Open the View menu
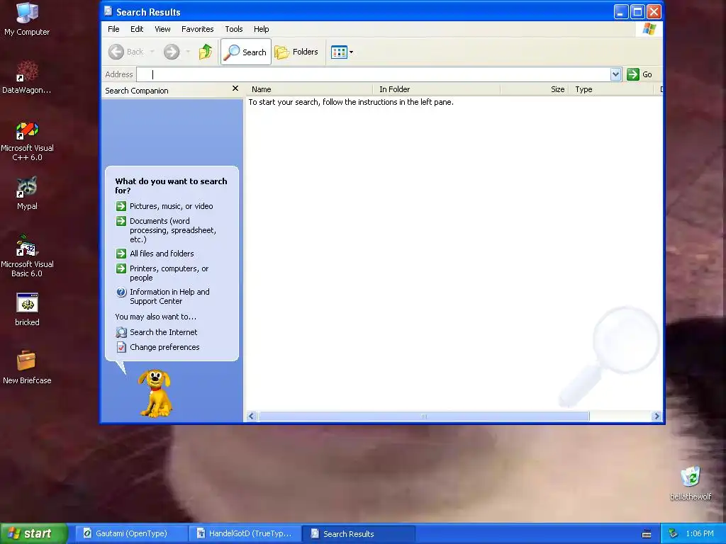 pos(162,29)
